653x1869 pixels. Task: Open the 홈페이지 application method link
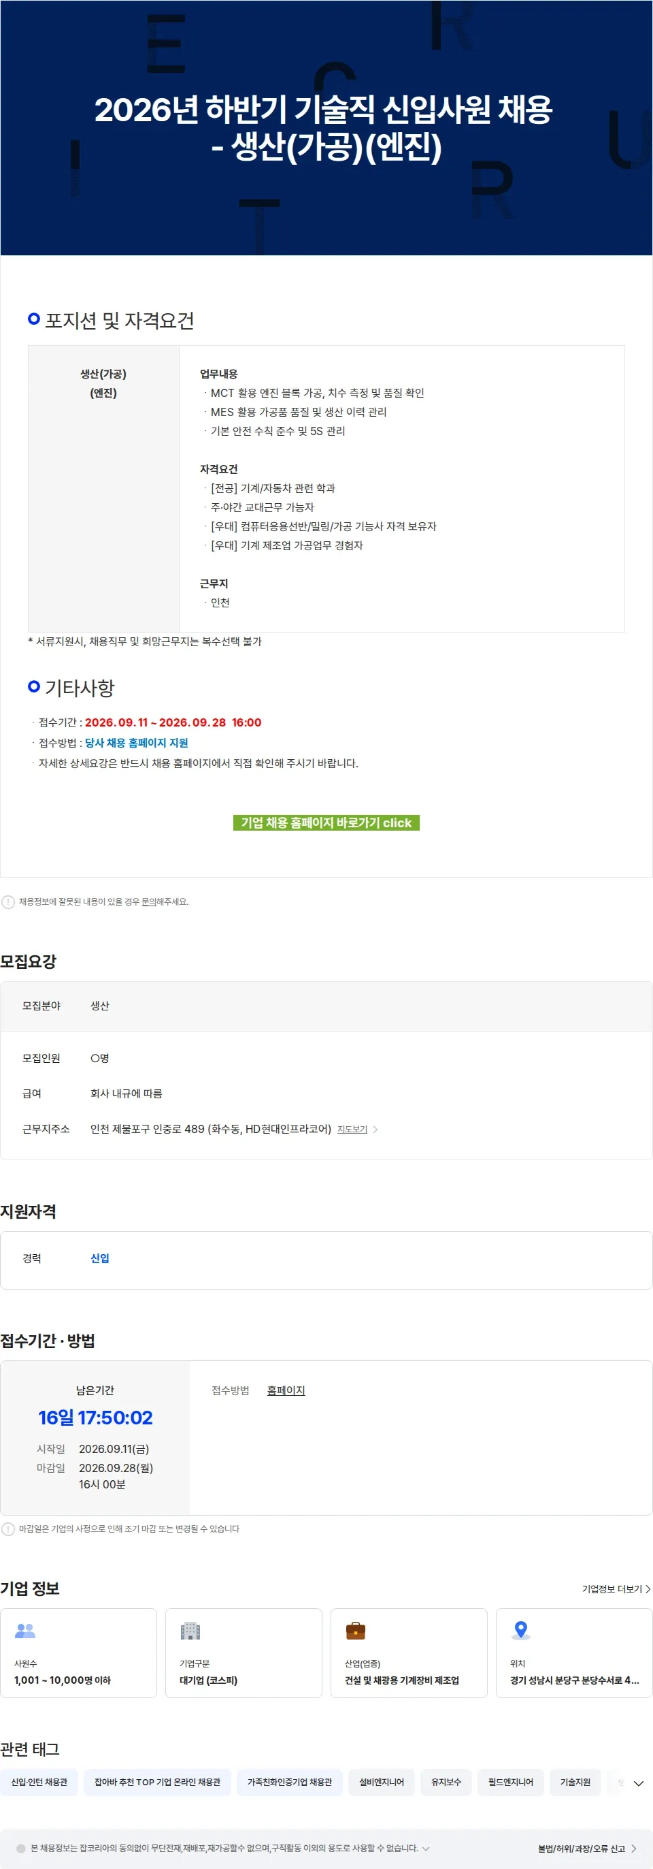pyautogui.click(x=286, y=1390)
